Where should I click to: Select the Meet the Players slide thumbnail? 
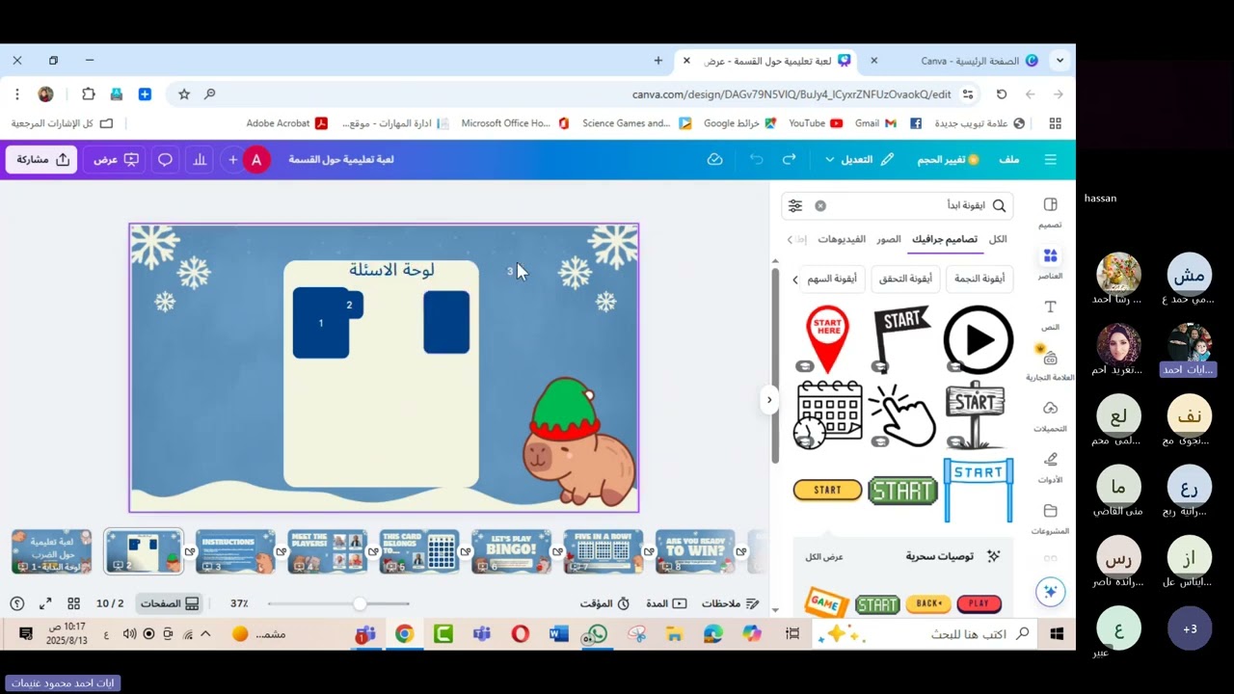coord(328,551)
